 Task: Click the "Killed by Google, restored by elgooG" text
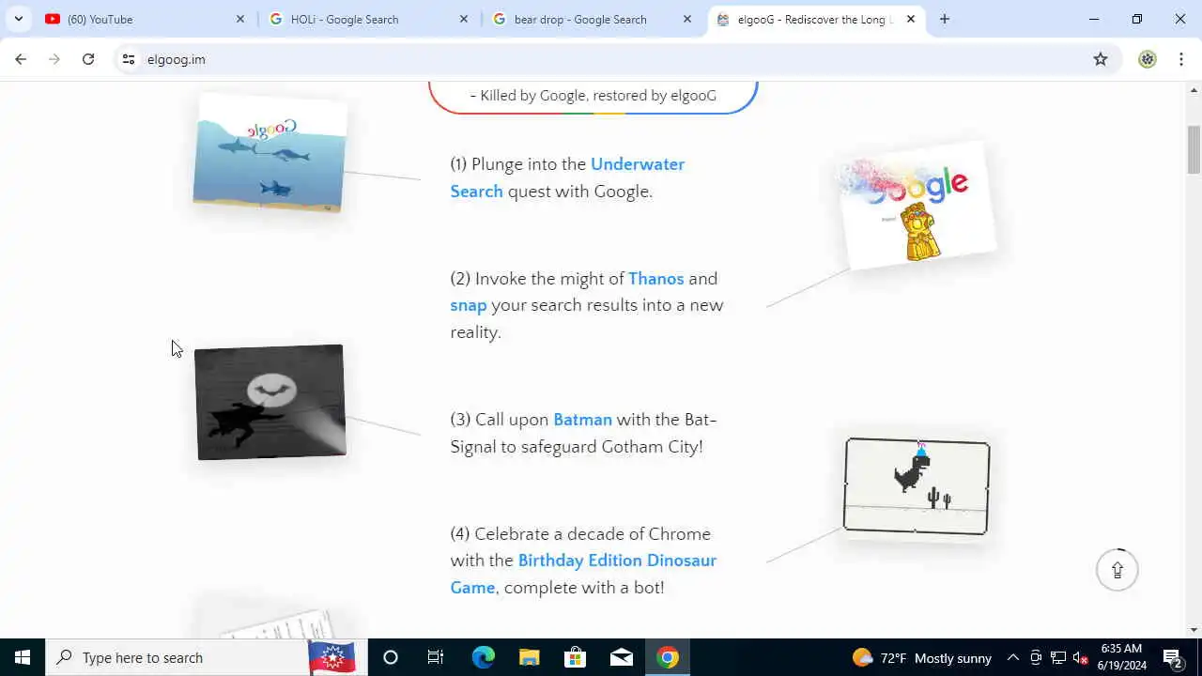[593, 95]
